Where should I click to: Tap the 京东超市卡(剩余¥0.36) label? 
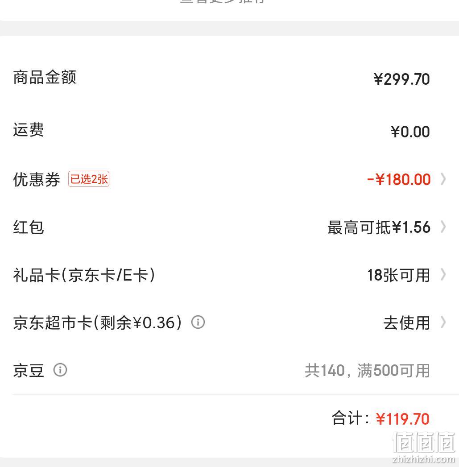tap(97, 322)
